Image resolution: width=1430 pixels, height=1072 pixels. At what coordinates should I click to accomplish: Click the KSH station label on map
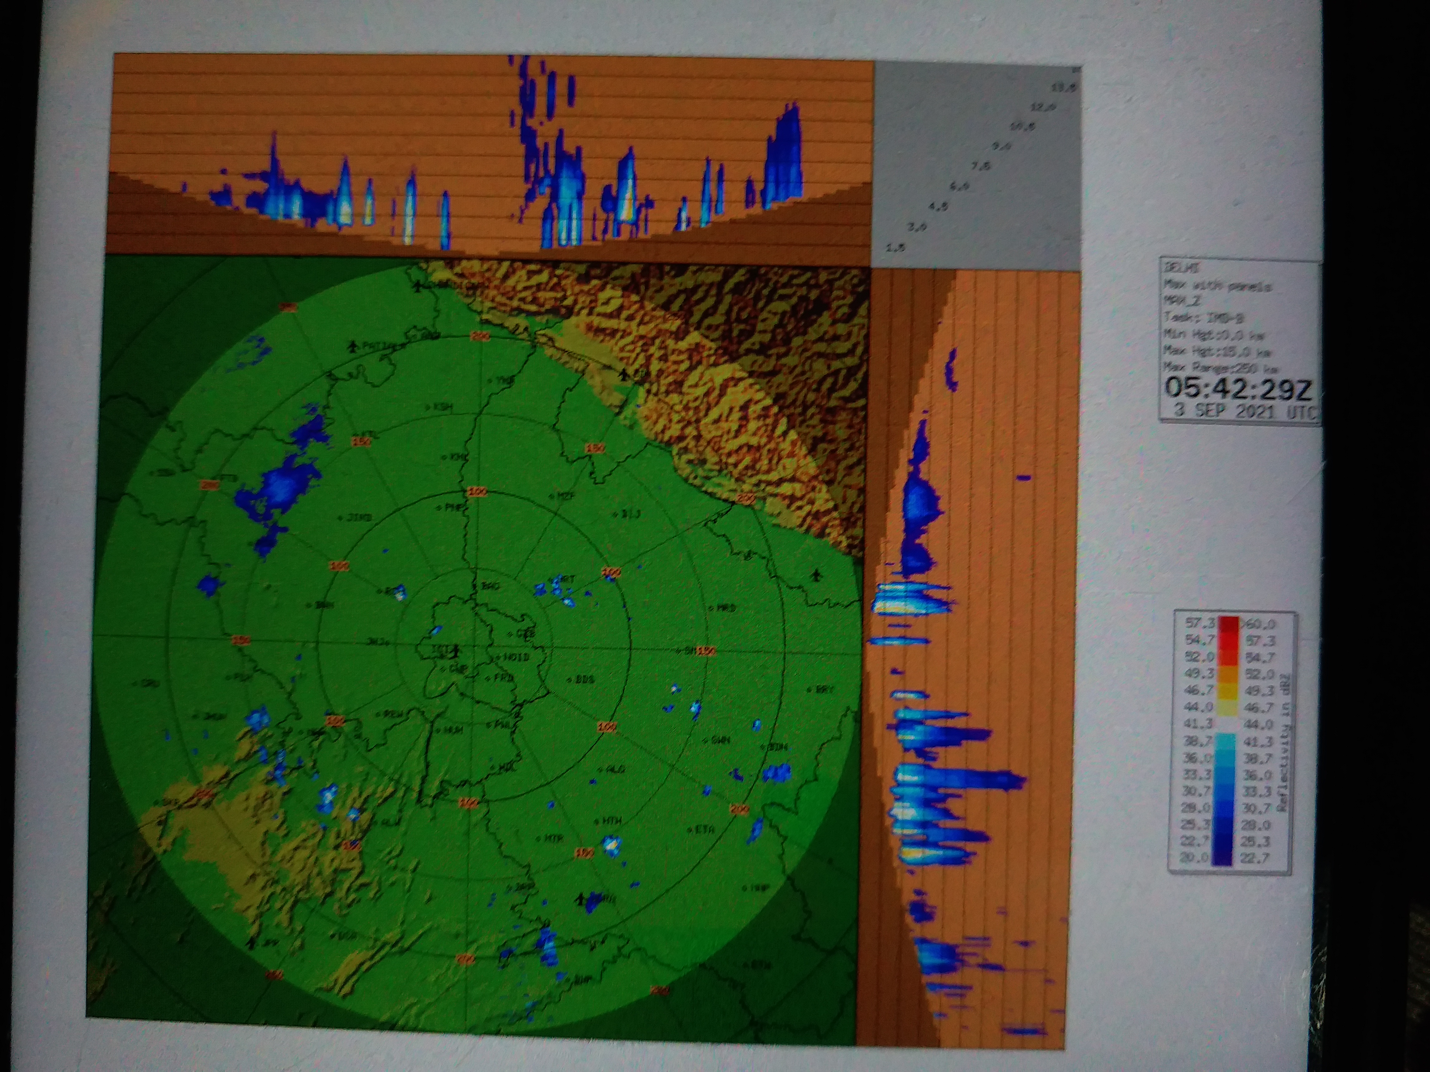tap(443, 406)
